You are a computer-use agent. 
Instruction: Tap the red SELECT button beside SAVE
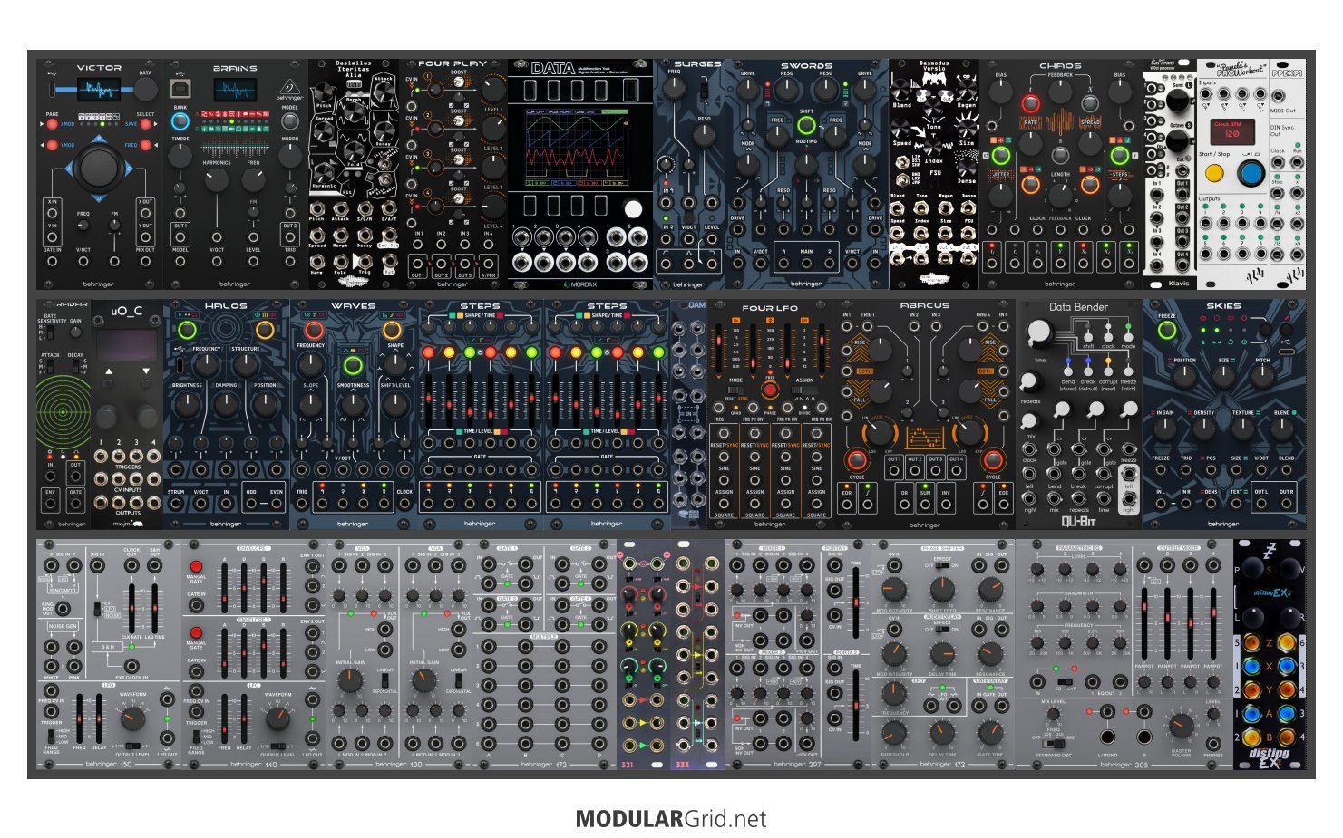(146, 123)
